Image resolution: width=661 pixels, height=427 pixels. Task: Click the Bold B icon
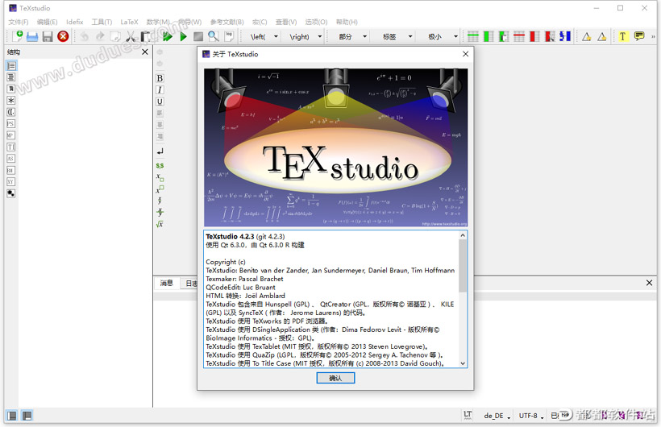point(160,78)
